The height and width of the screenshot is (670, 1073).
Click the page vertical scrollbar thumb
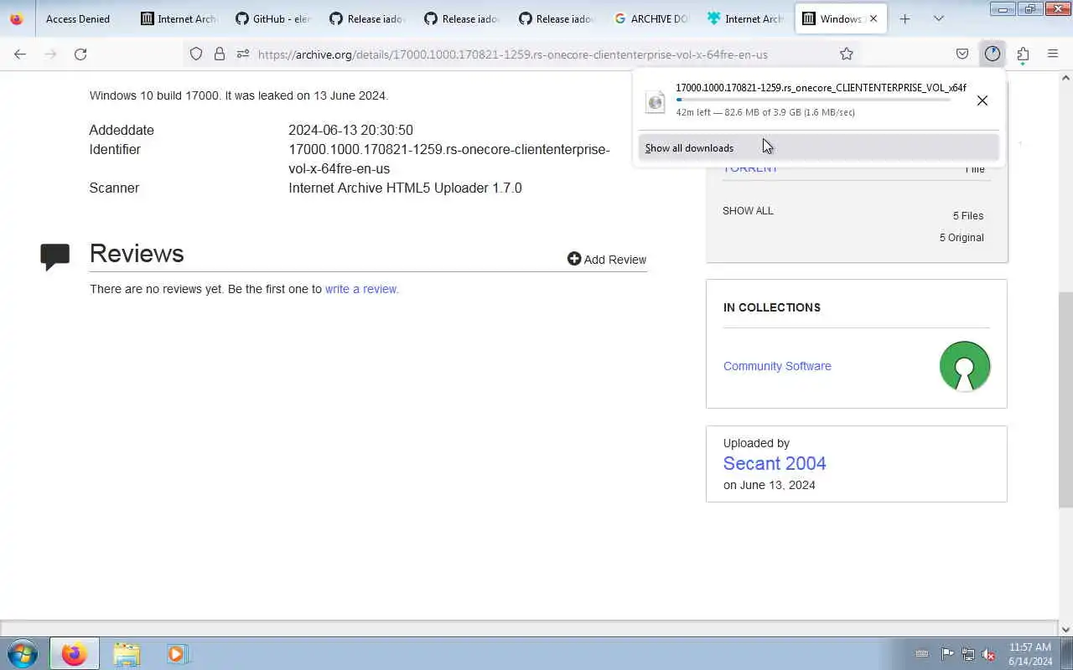click(x=1065, y=399)
